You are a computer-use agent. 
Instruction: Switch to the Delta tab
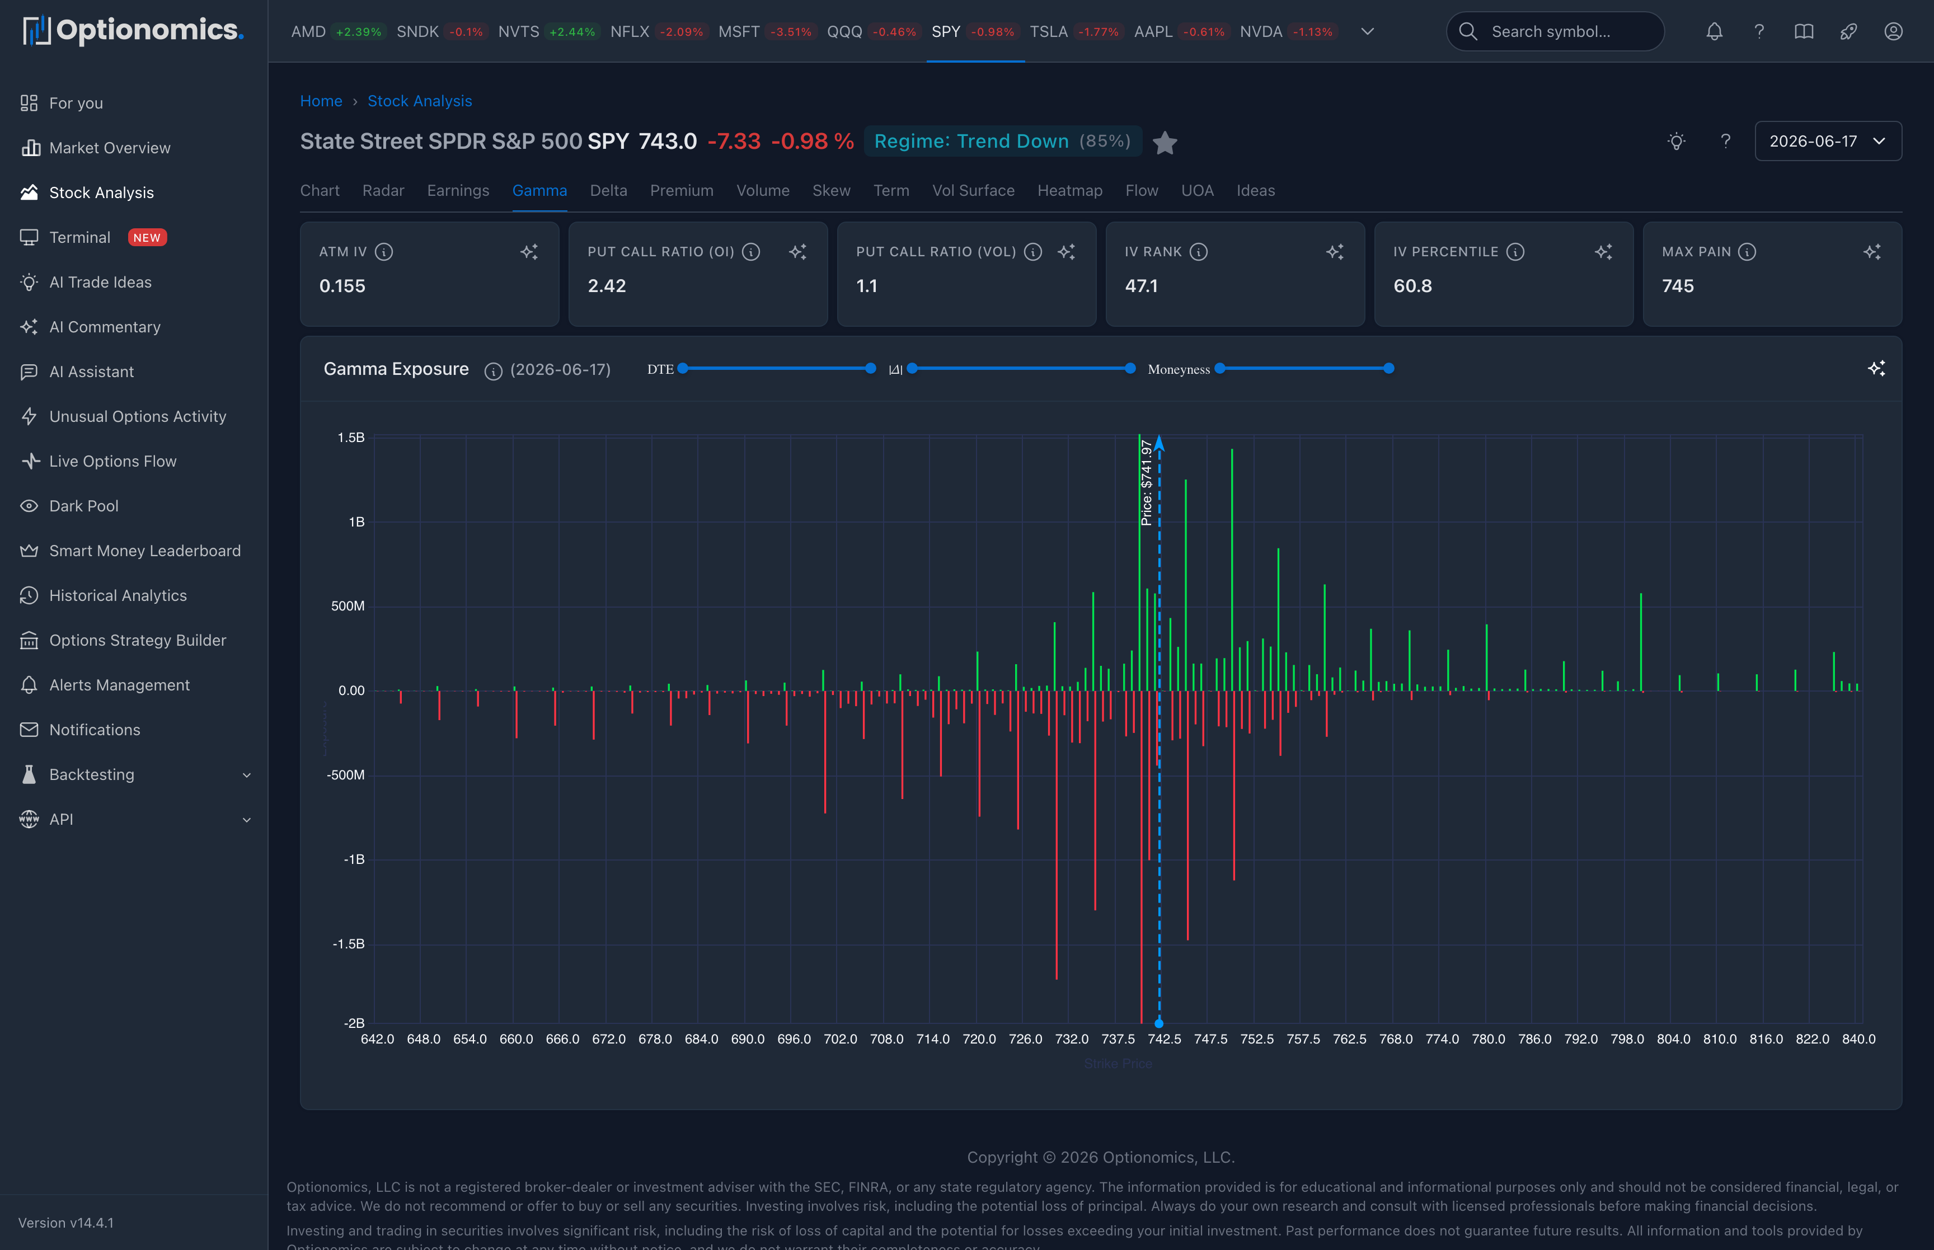[x=609, y=191]
